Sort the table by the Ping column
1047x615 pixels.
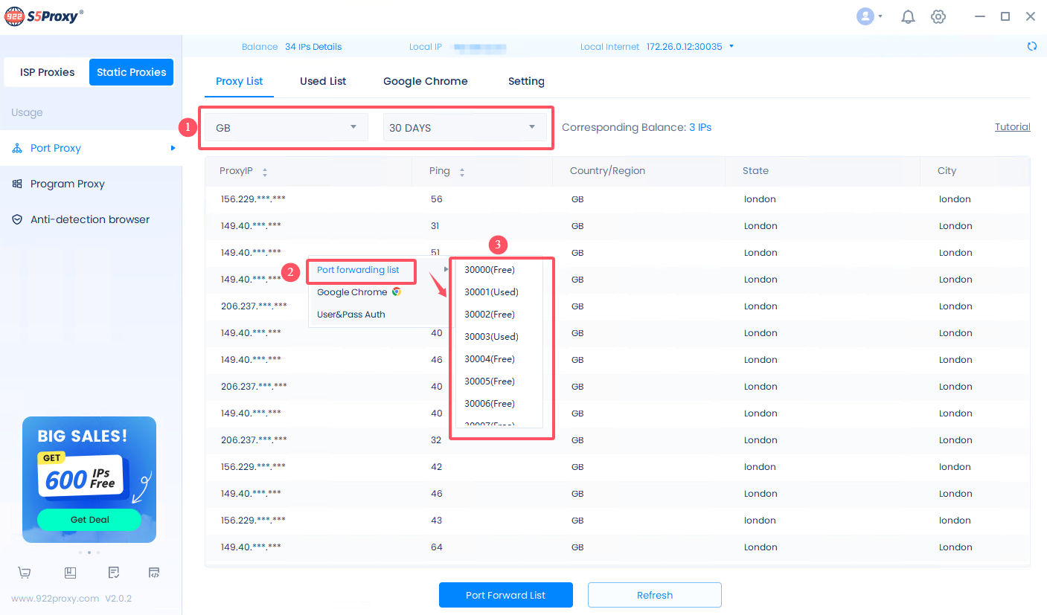[x=461, y=172]
